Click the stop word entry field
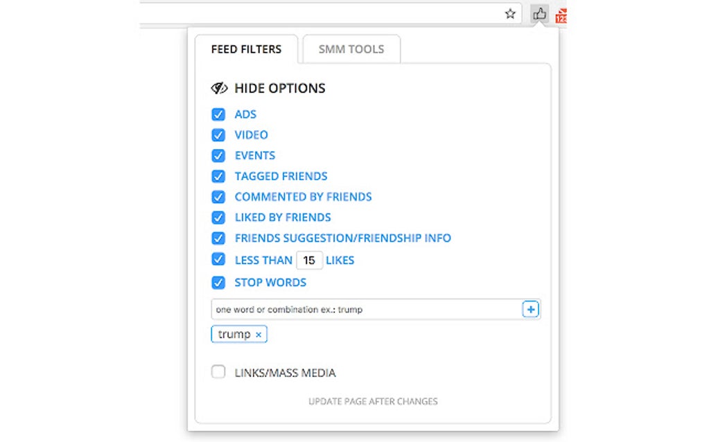This screenshot has height=442, width=707. tap(347, 309)
